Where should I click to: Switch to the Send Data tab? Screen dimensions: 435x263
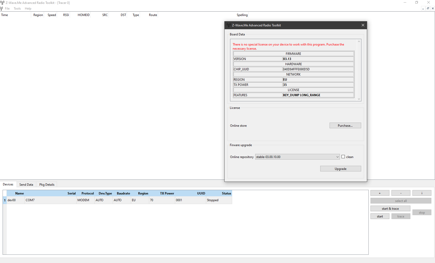[x=26, y=184]
